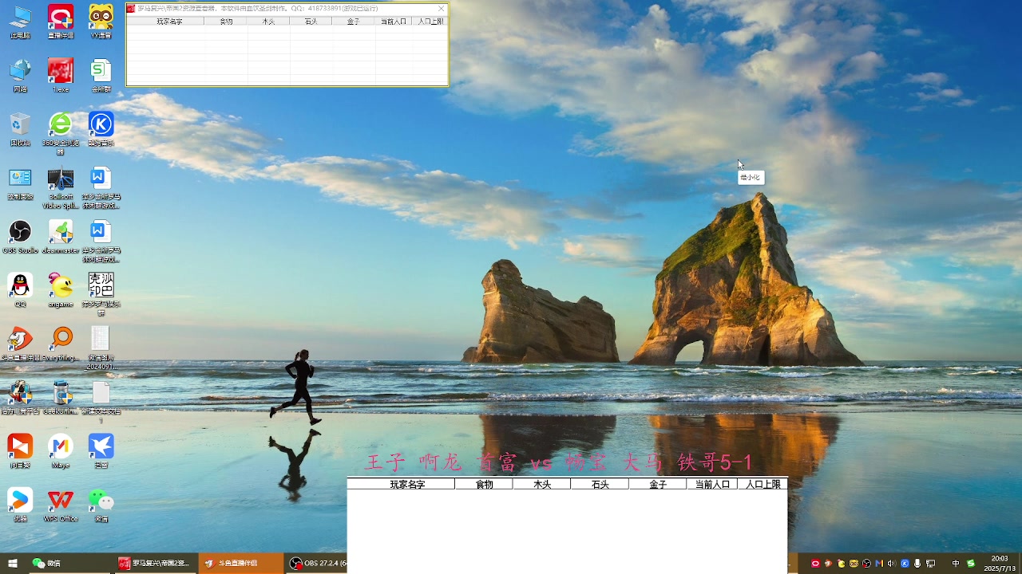Click the 石头 header in small viewer window

click(x=311, y=22)
